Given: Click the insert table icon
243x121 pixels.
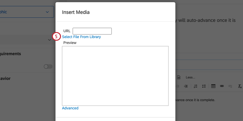Looking at the screenshot, I should tap(213, 86).
